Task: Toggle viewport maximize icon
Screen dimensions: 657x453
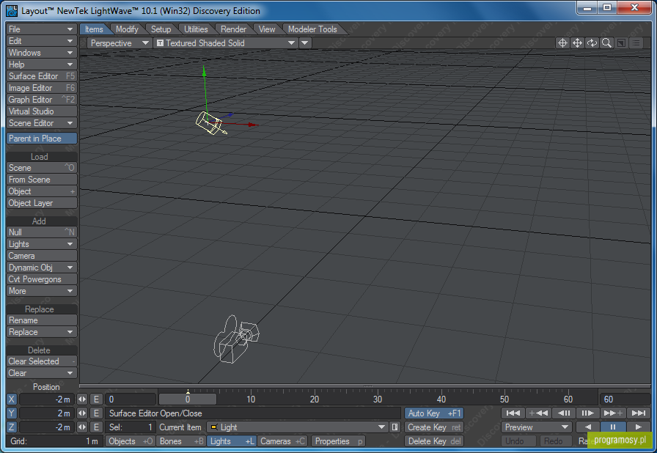Action: click(x=621, y=43)
